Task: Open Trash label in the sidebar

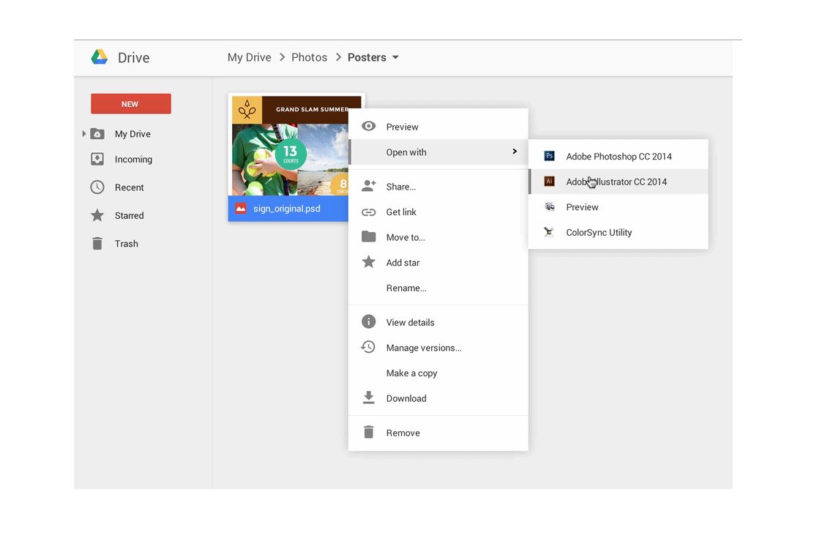Action: [x=127, y=244]
